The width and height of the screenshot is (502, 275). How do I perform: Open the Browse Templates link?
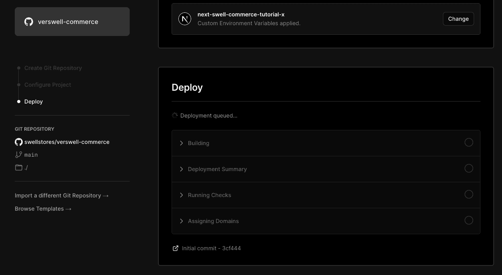(43, 209)
